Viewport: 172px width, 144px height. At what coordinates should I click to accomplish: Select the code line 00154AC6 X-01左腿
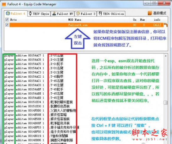(34, 60)
